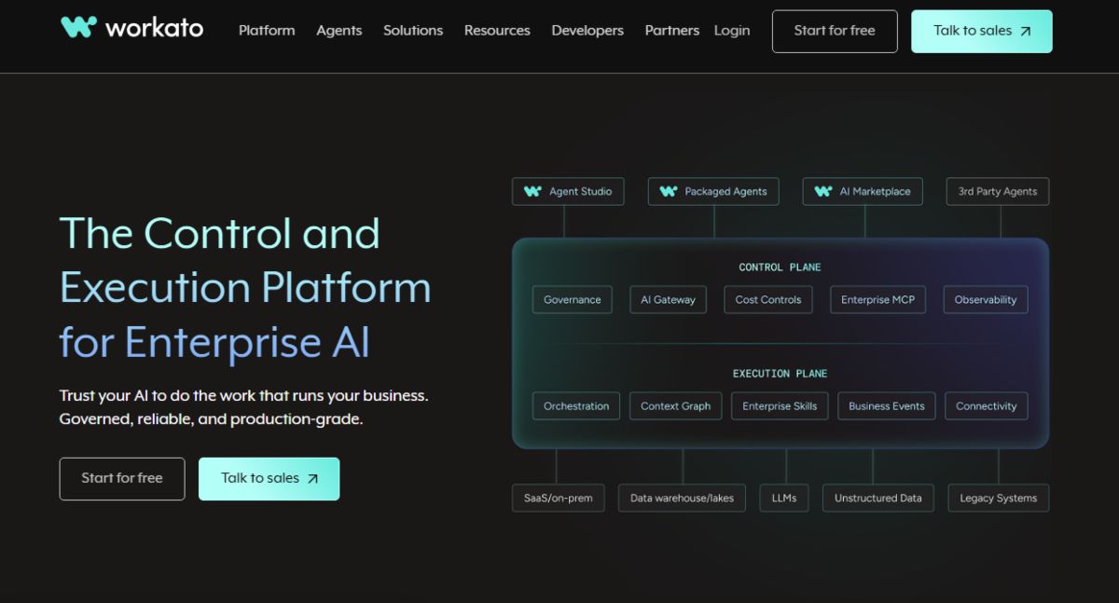The height and width of the screenshot is (603, 1119).
Task: Select the Agent Studio box label
Action: [580, 192]
